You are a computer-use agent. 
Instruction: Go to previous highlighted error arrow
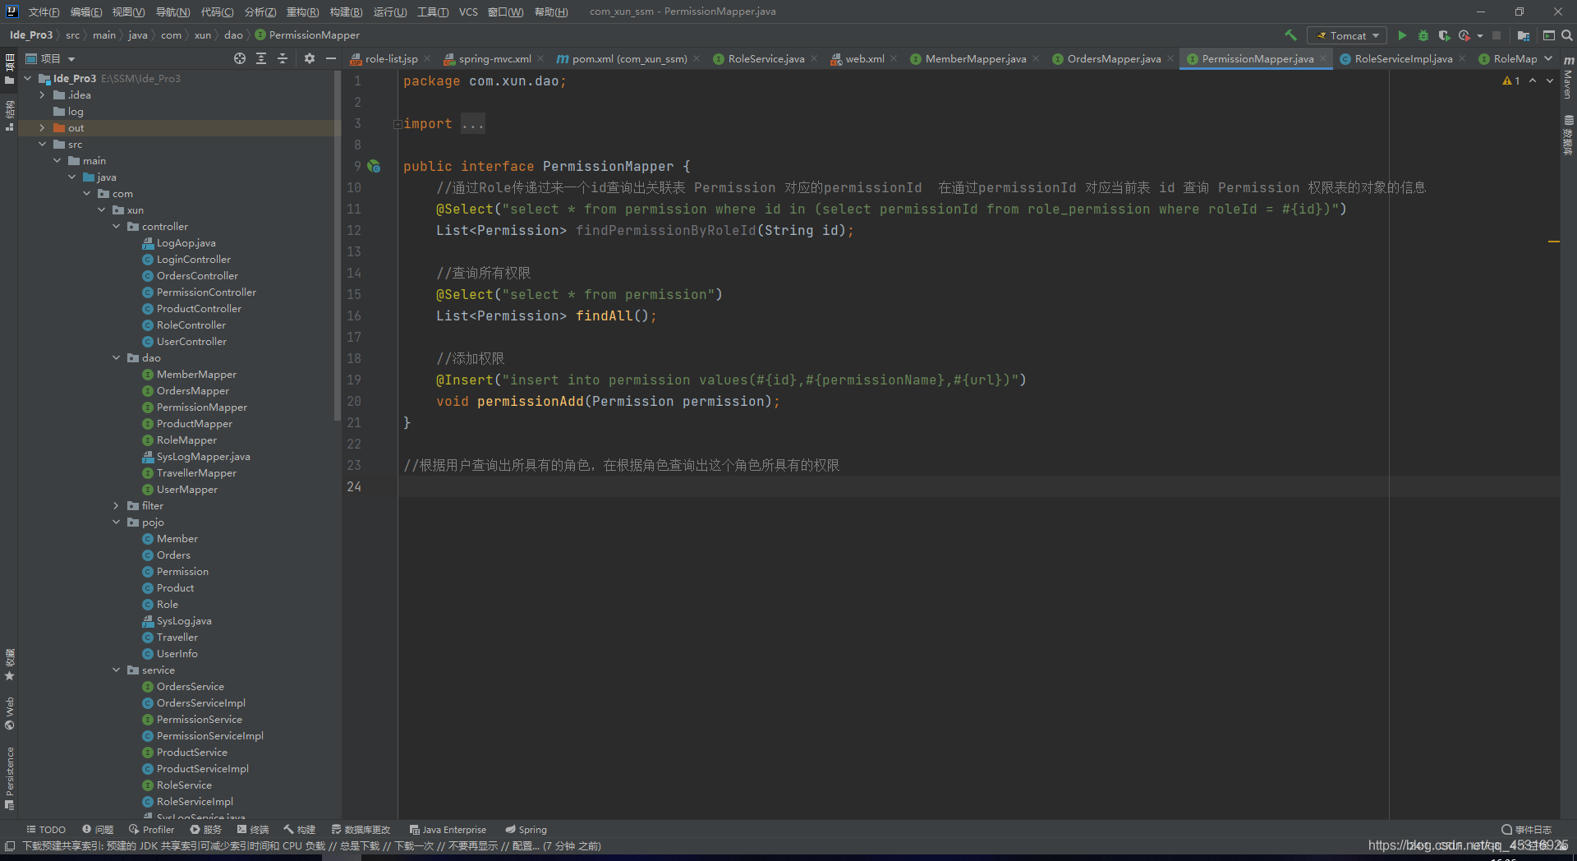(x=1533, y=81)
